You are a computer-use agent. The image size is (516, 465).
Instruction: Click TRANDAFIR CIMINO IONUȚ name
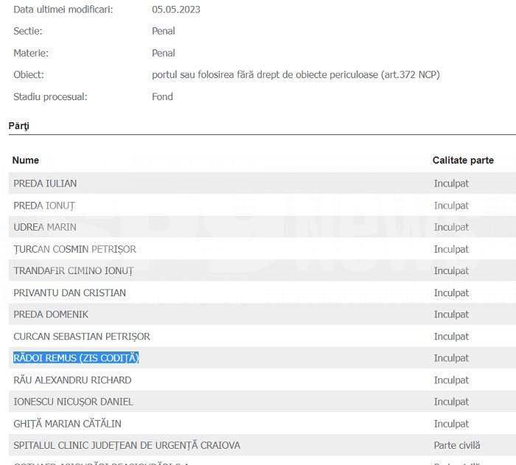pos(74,271)
